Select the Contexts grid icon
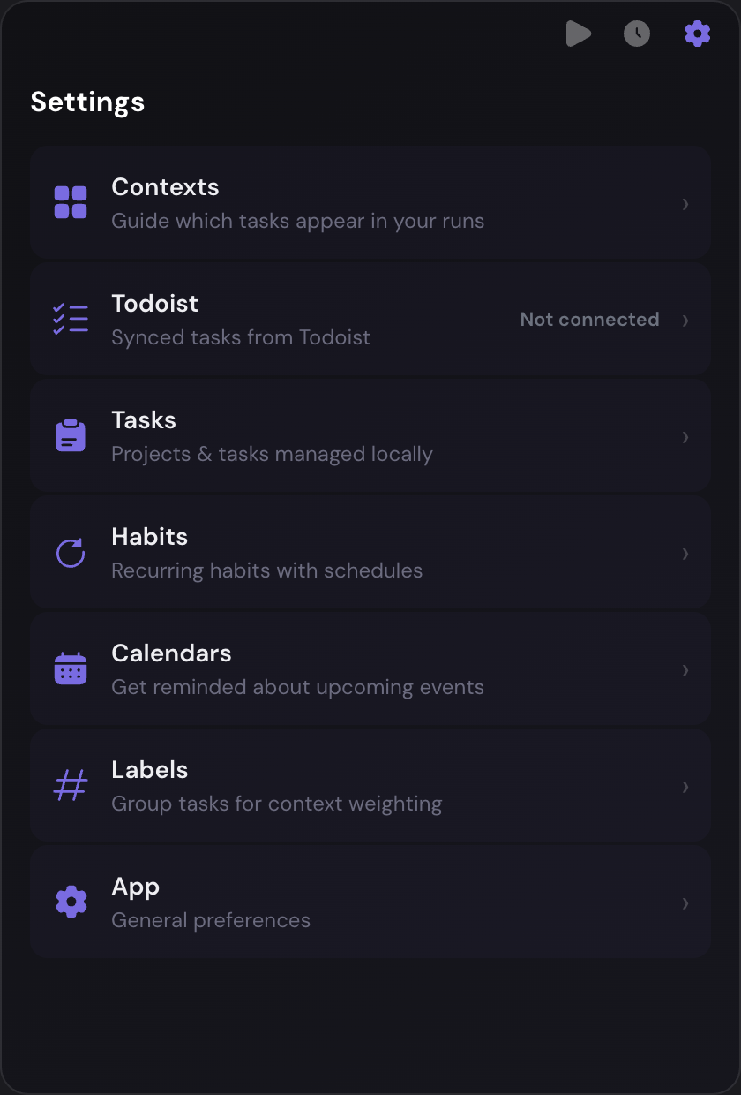The height and width of the screenshot is (1095, 741). pyautogui.click(x=71, y=202)
